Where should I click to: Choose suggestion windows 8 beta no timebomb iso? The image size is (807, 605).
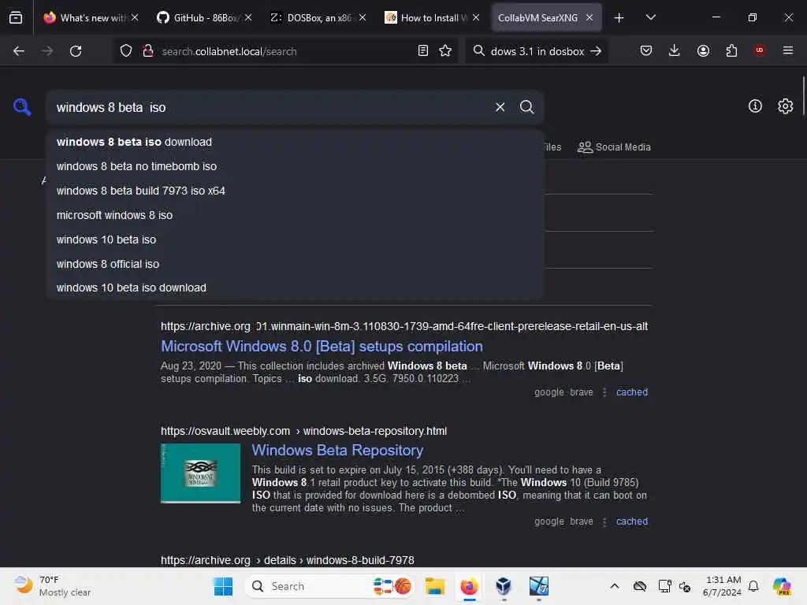click(x=295, y=166)
